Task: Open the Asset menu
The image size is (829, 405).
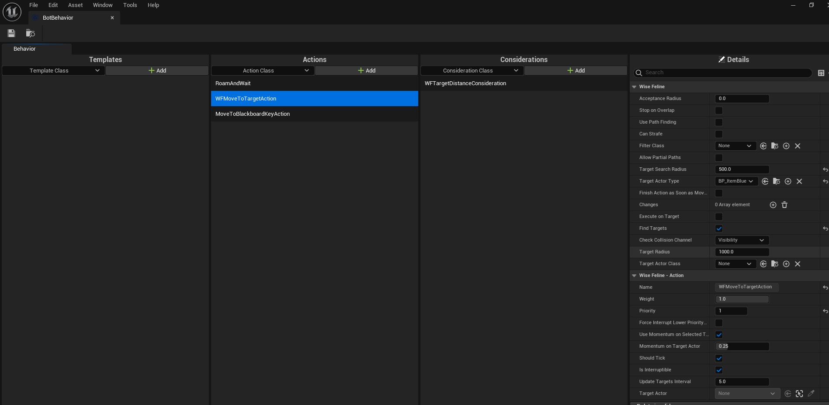Action: click(75, 5)
